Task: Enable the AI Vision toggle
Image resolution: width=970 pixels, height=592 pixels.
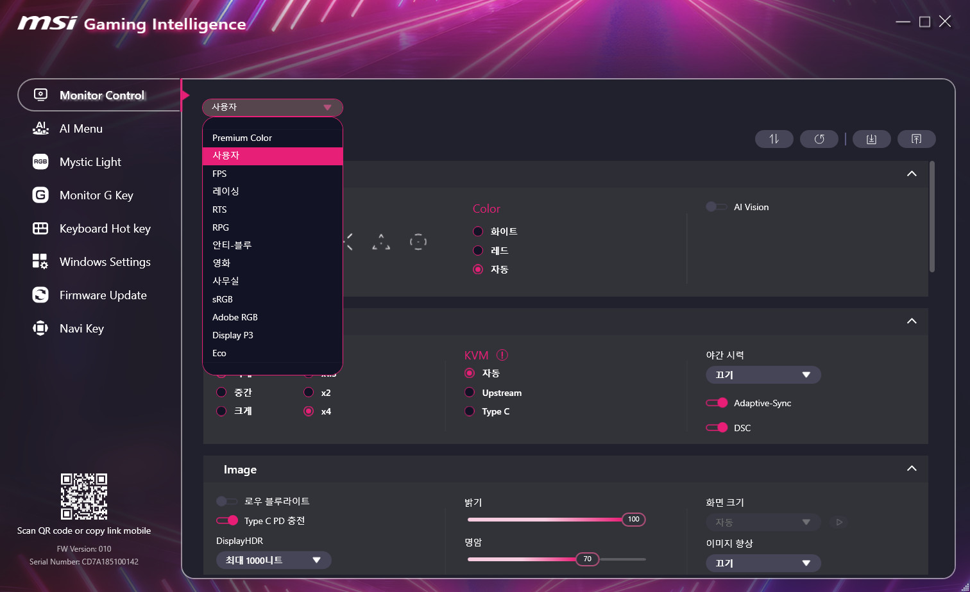Action: (716, 207)
